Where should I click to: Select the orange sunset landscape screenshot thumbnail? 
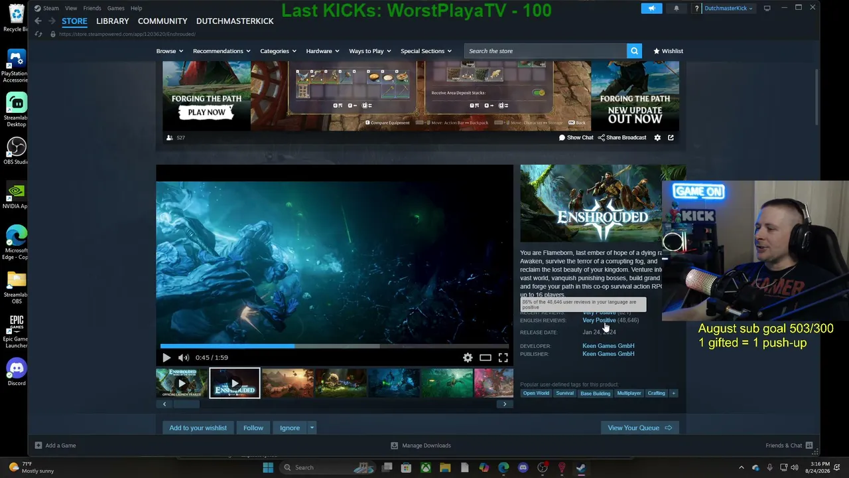[x=288, y=383]
